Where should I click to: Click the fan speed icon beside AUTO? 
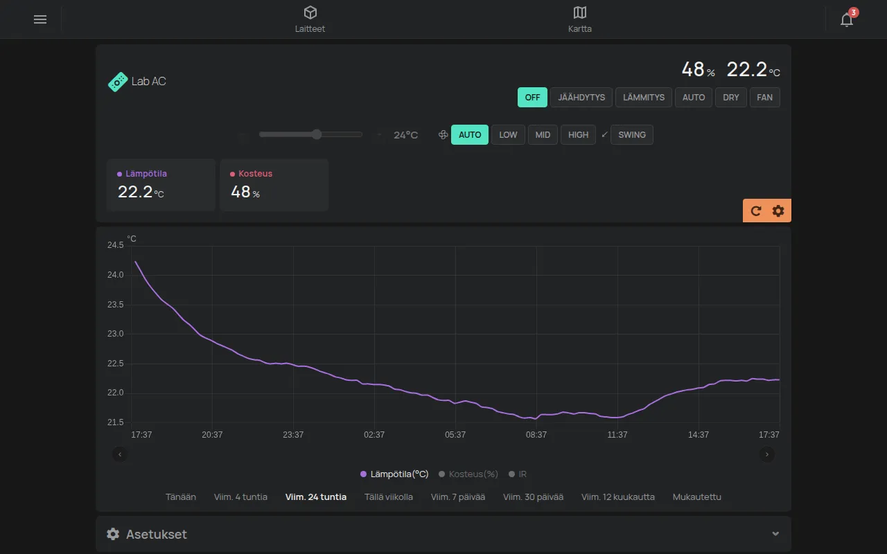click(x=443, y=135)
